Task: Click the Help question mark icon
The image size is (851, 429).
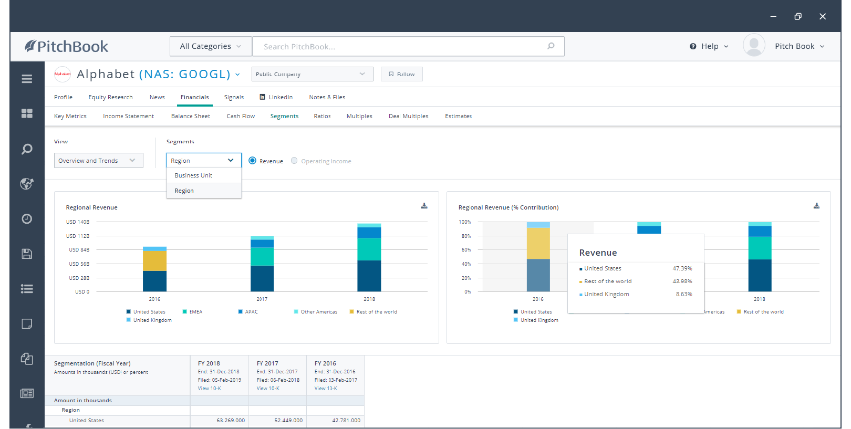Action: (x=693, y=46)
